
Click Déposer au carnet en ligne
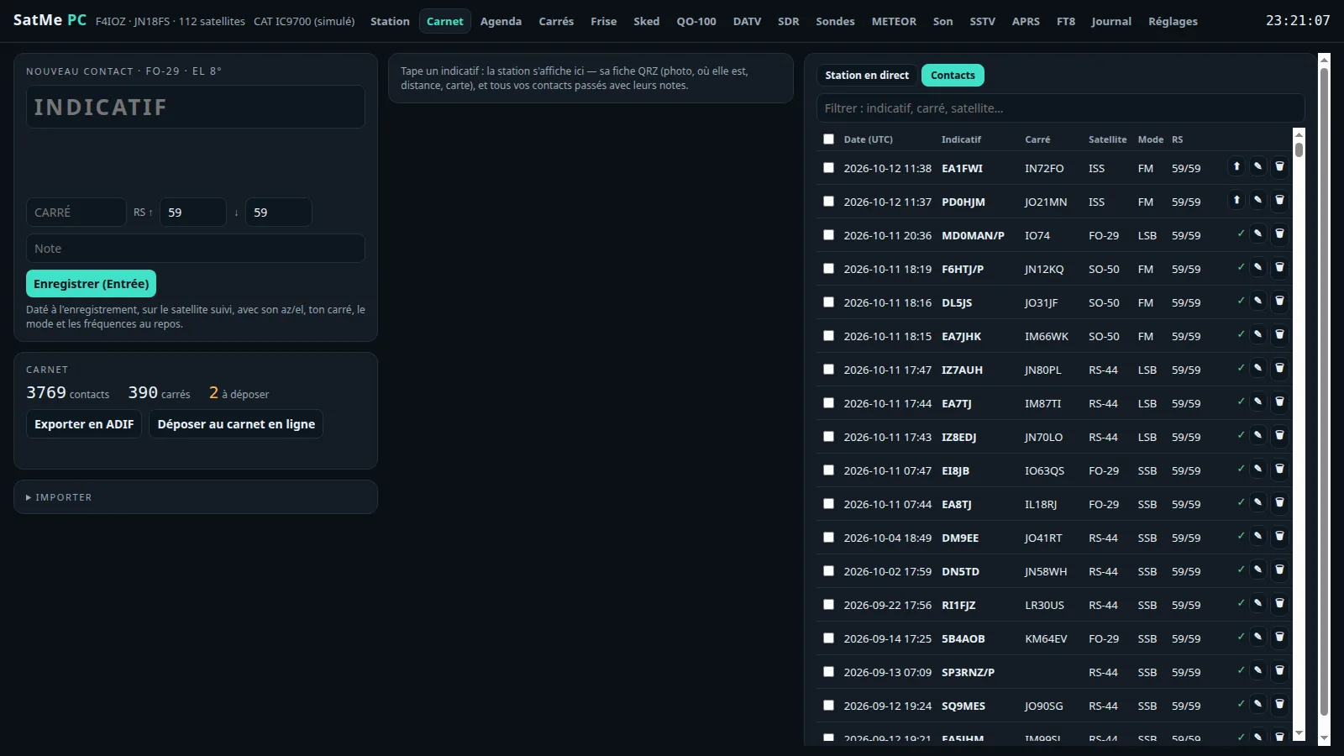pos(236,424)
